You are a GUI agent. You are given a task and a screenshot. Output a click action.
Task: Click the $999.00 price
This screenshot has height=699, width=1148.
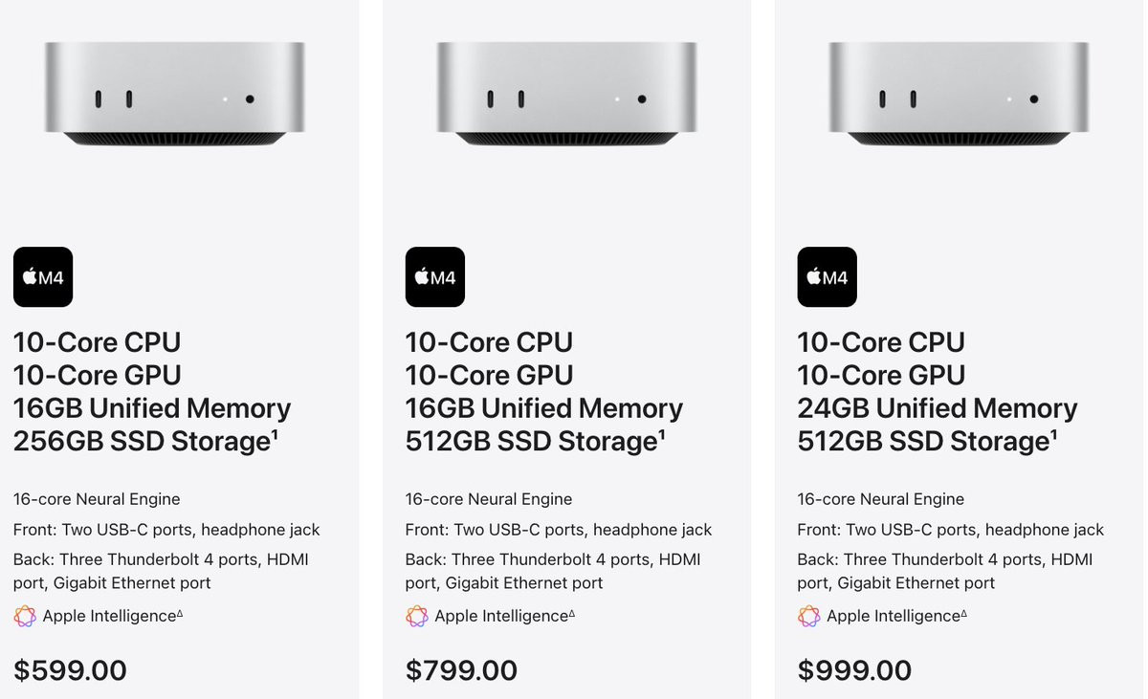854,670
